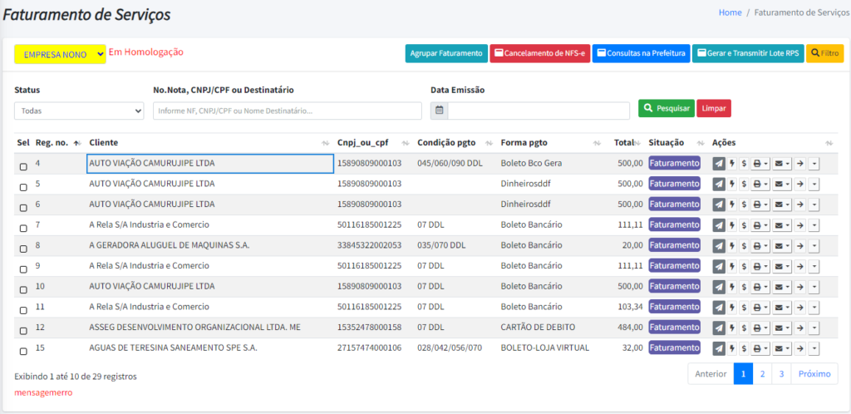This screenshot has width=851, height=414.
Task: Click dollar sign icon in row 4
Action: [744, 164]
